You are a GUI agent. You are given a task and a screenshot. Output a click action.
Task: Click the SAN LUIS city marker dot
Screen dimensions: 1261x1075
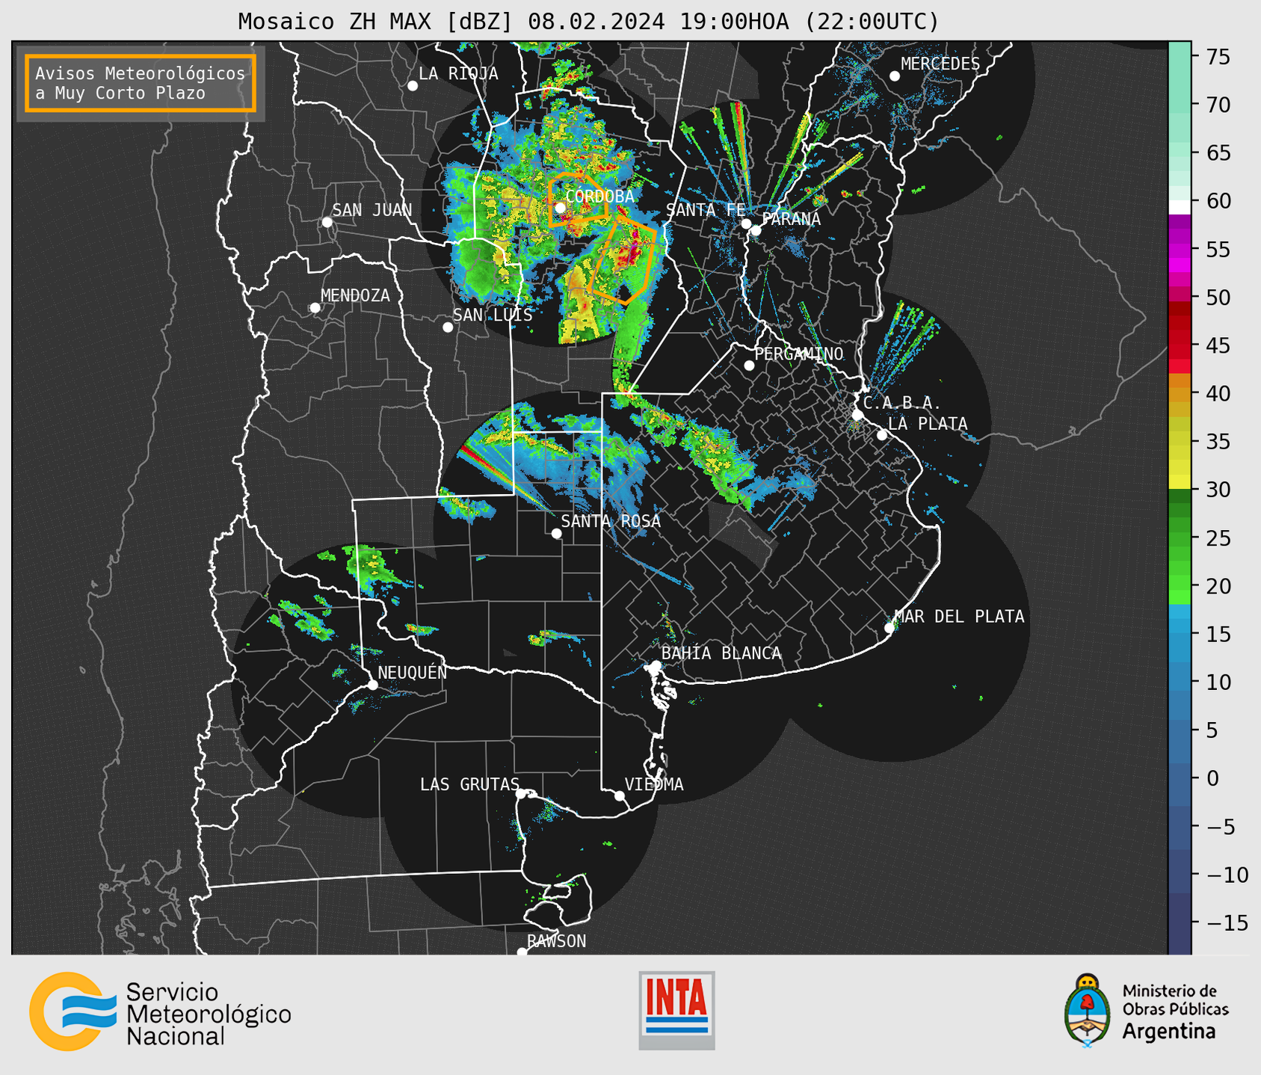point(448,327)
